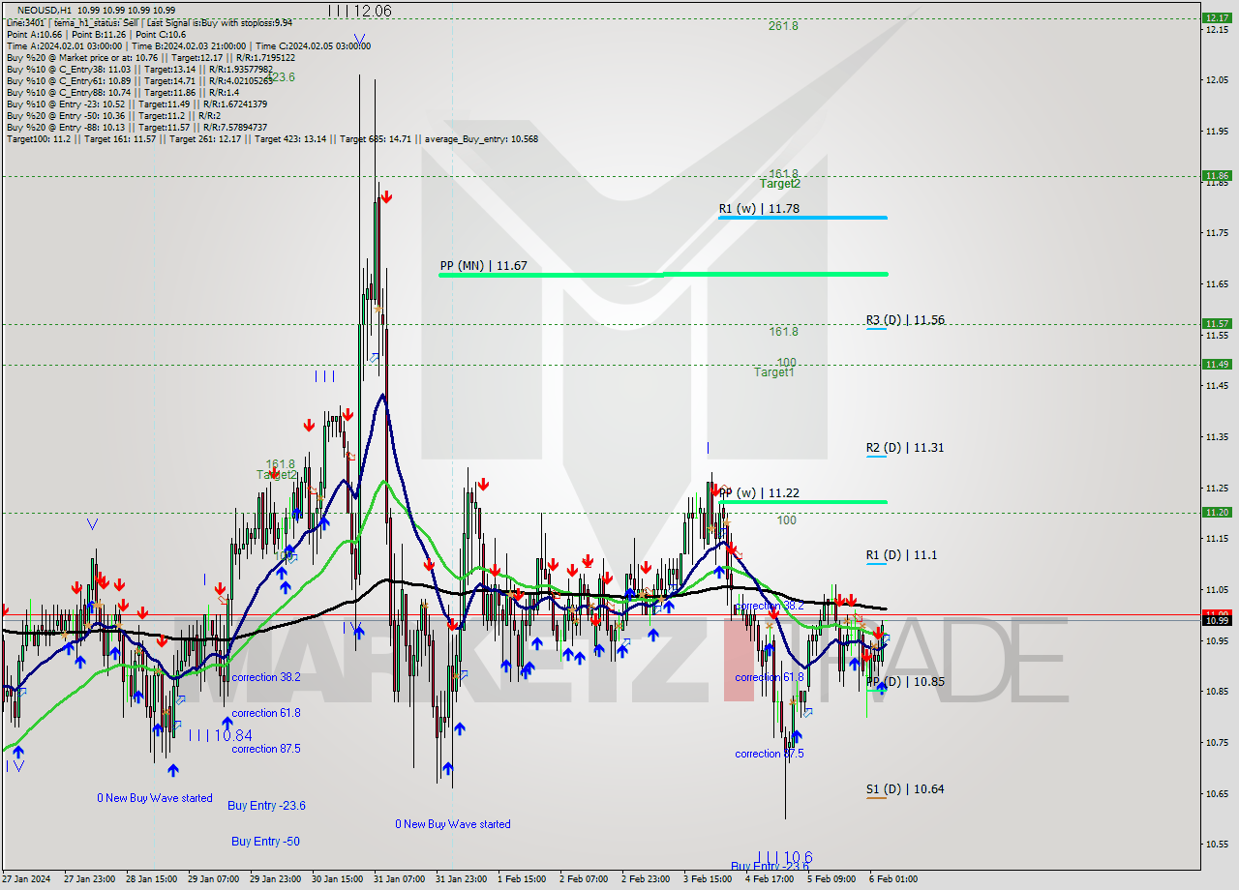Click the '0 New Buy Wave started' text near 28 Jan

pyautogui.click(x=154, y=798)
